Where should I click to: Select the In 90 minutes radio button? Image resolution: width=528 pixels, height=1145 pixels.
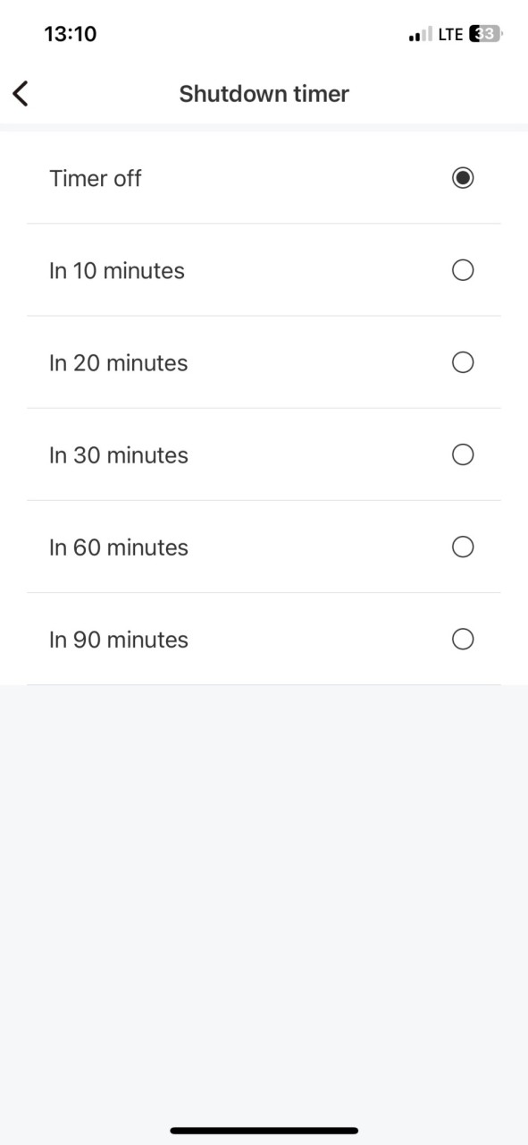463,639
